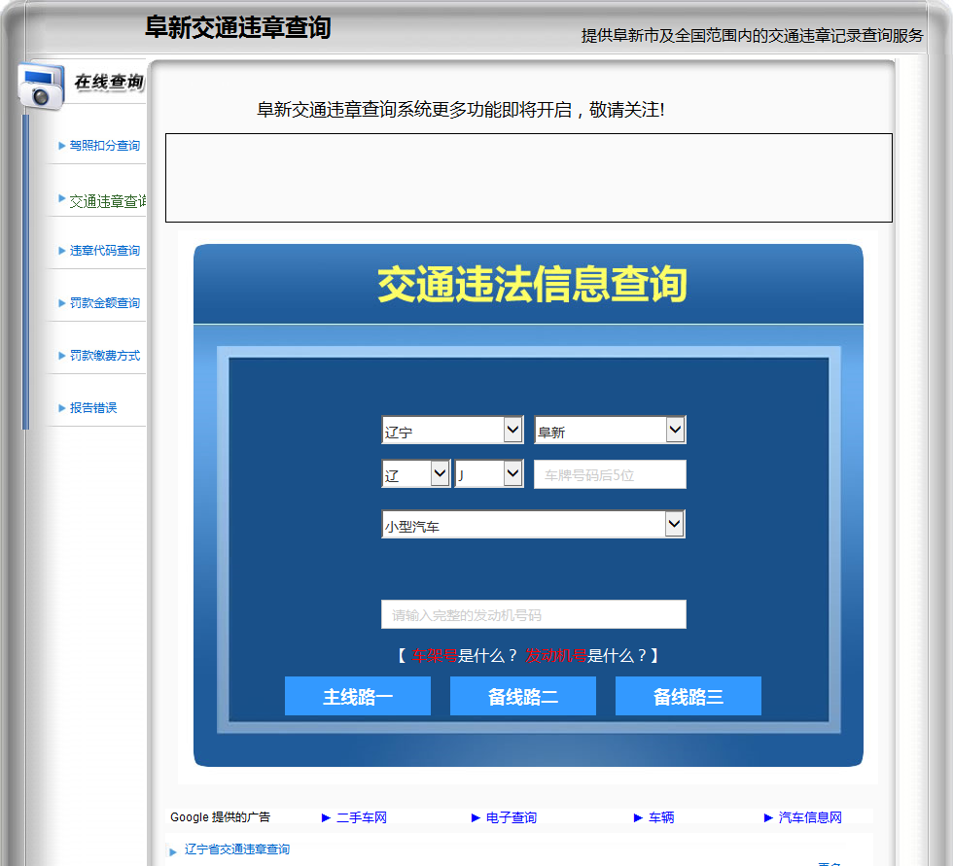Submit query via 备线路三 button
This screenshot has height=866, width=953.
688,696
